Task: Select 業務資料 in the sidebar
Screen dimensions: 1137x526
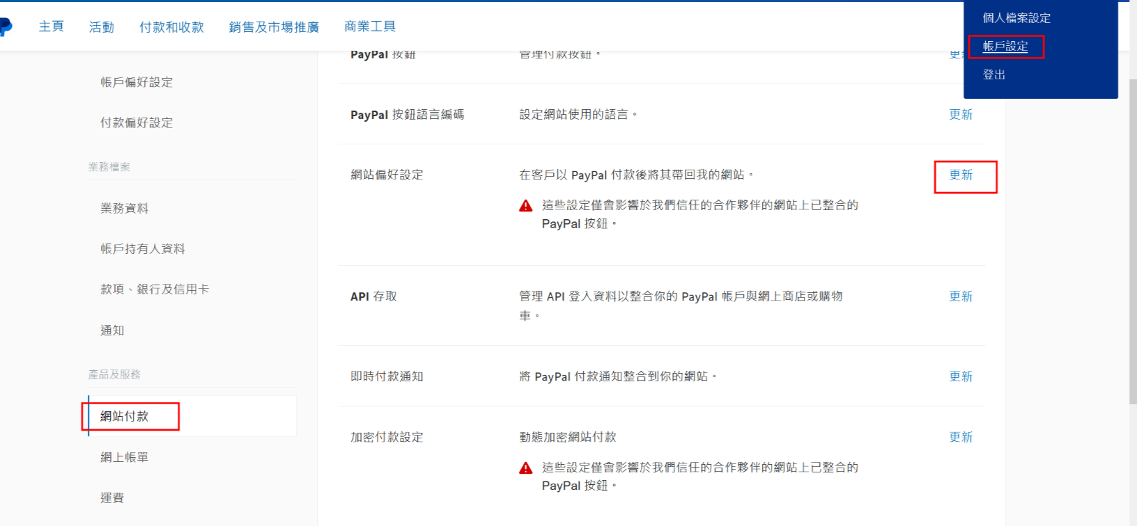Action: coord(125,208)
